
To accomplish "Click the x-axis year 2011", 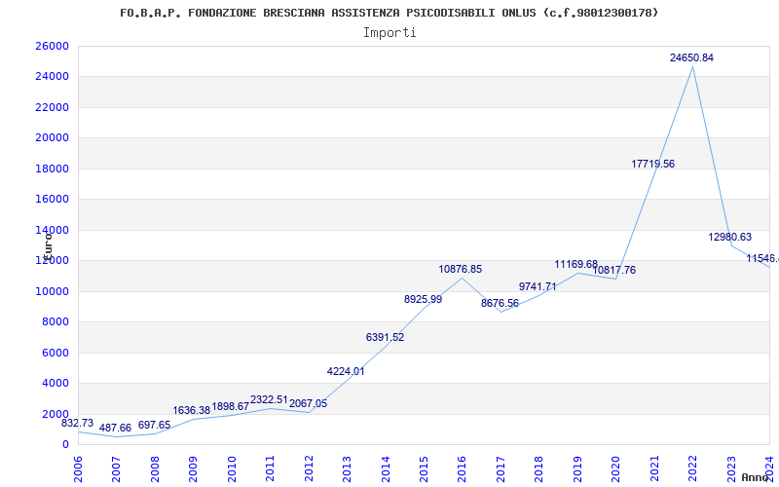I will coord(271,468).
